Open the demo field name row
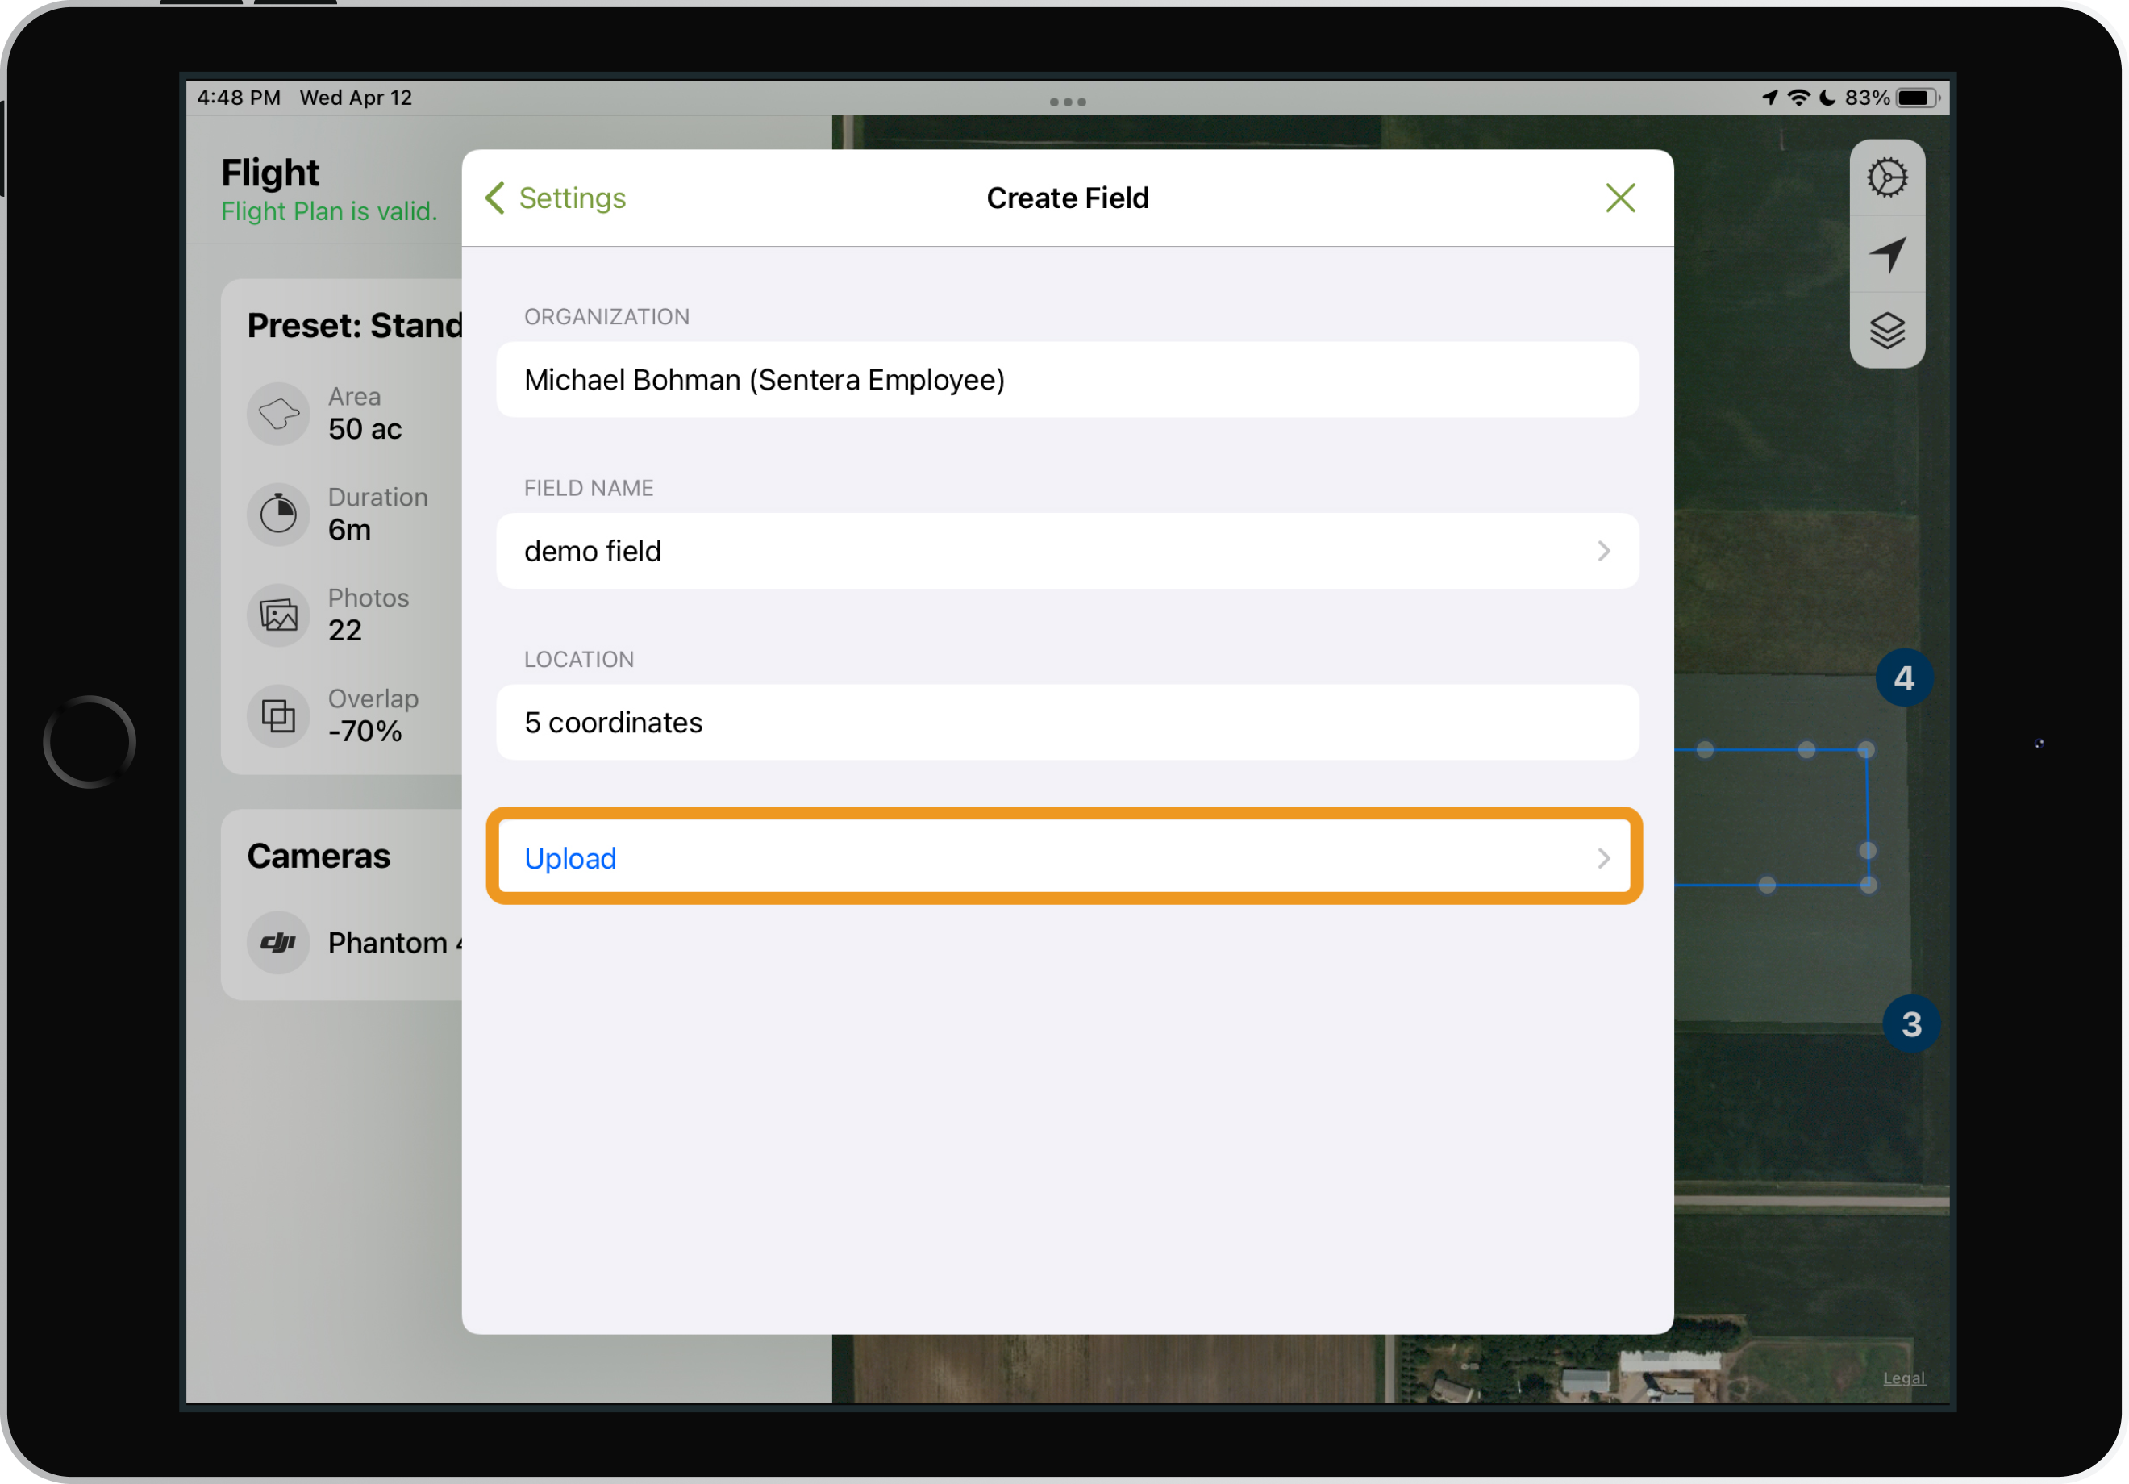This screenshot has height=1484, width=2129. tap(1066, 551)
